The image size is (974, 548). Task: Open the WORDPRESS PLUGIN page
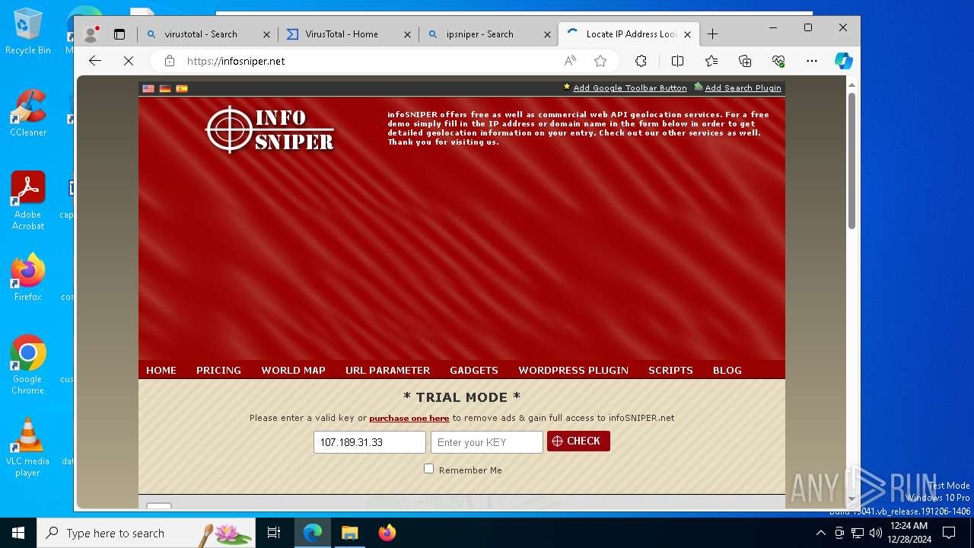573,370
